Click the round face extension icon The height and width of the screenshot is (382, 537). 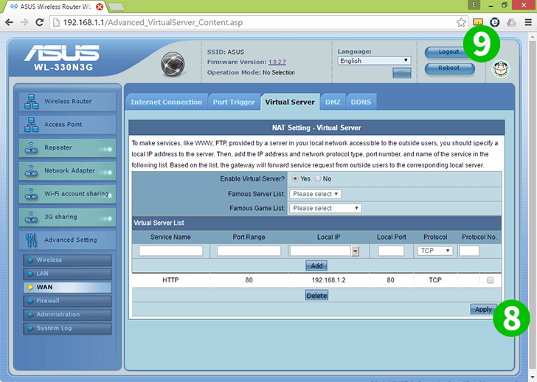point(494,23)
